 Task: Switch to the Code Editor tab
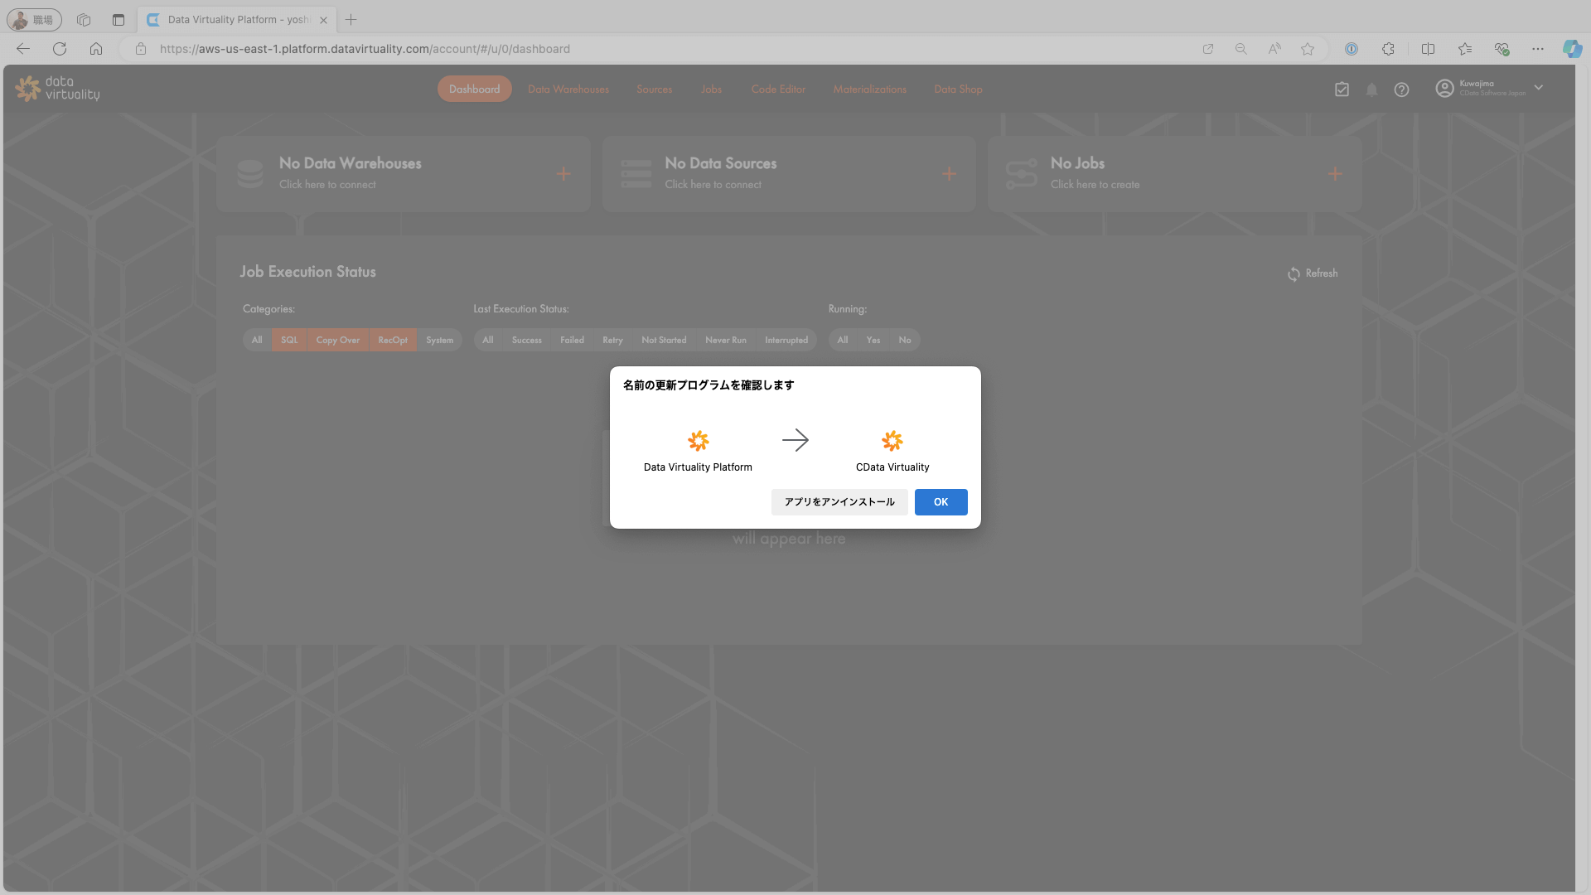pyautogui.click(x=778, y=89)
